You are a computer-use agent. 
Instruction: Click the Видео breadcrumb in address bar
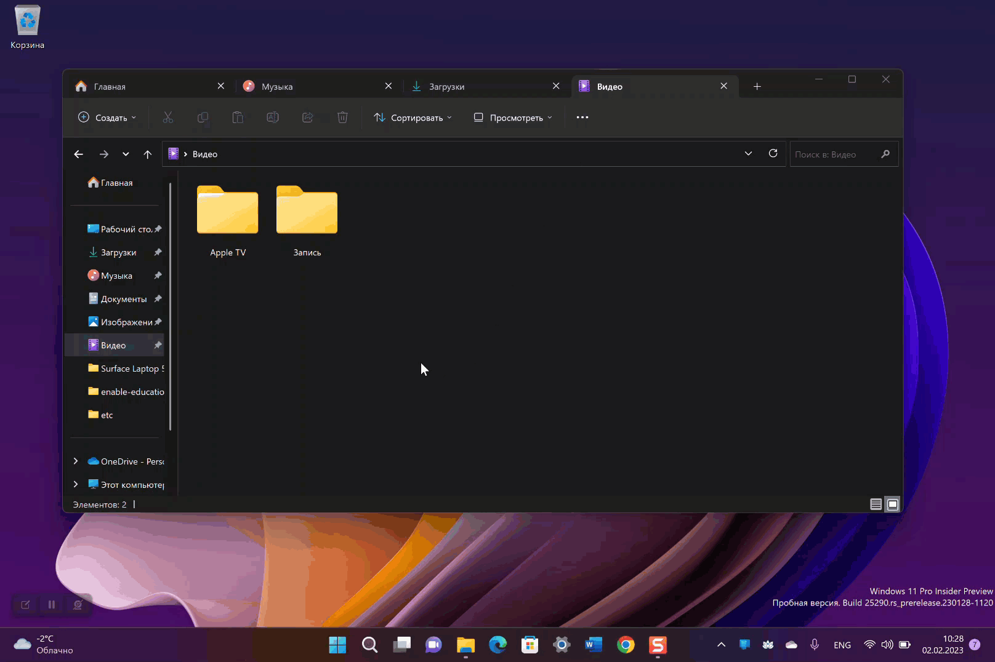[205, 154]
